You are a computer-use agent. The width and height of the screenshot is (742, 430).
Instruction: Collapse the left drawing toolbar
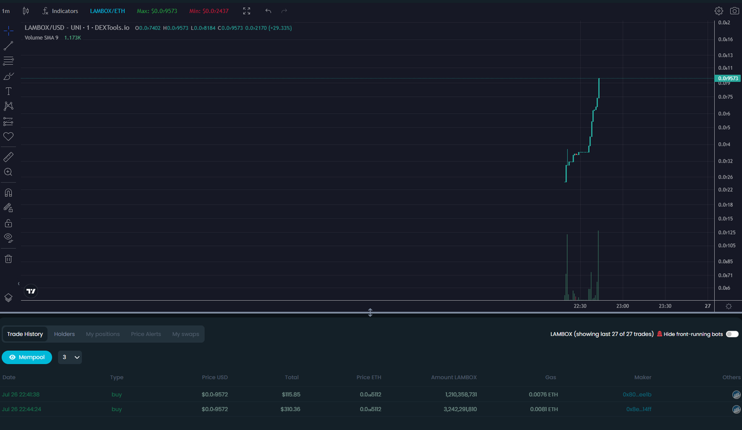19,284
